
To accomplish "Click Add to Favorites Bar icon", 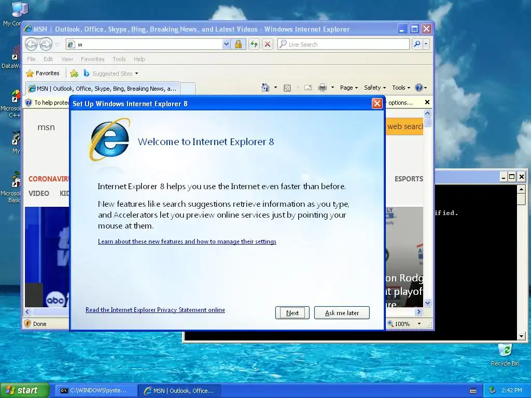I will point(74,73).
